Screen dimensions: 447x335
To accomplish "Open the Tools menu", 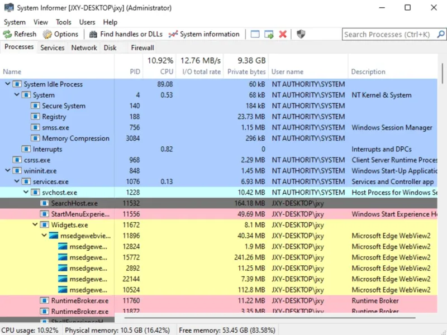I will (x=63, y=22).
